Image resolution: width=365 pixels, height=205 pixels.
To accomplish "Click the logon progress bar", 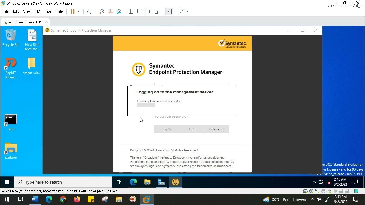I will point(182,105).
